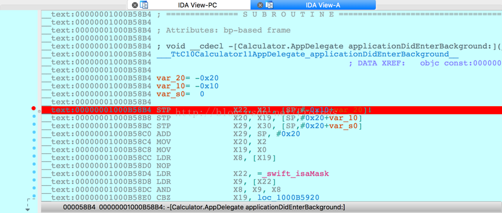Toggle breakpoint dot on LDR X8, [X19] line
This screenshot has width=502, height=213.
click(x=34, y=157)
